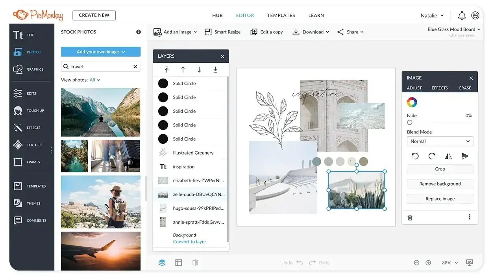Rotate image counterclockwise
Viewport: 492px width, 276px height.
coord(415,156)
